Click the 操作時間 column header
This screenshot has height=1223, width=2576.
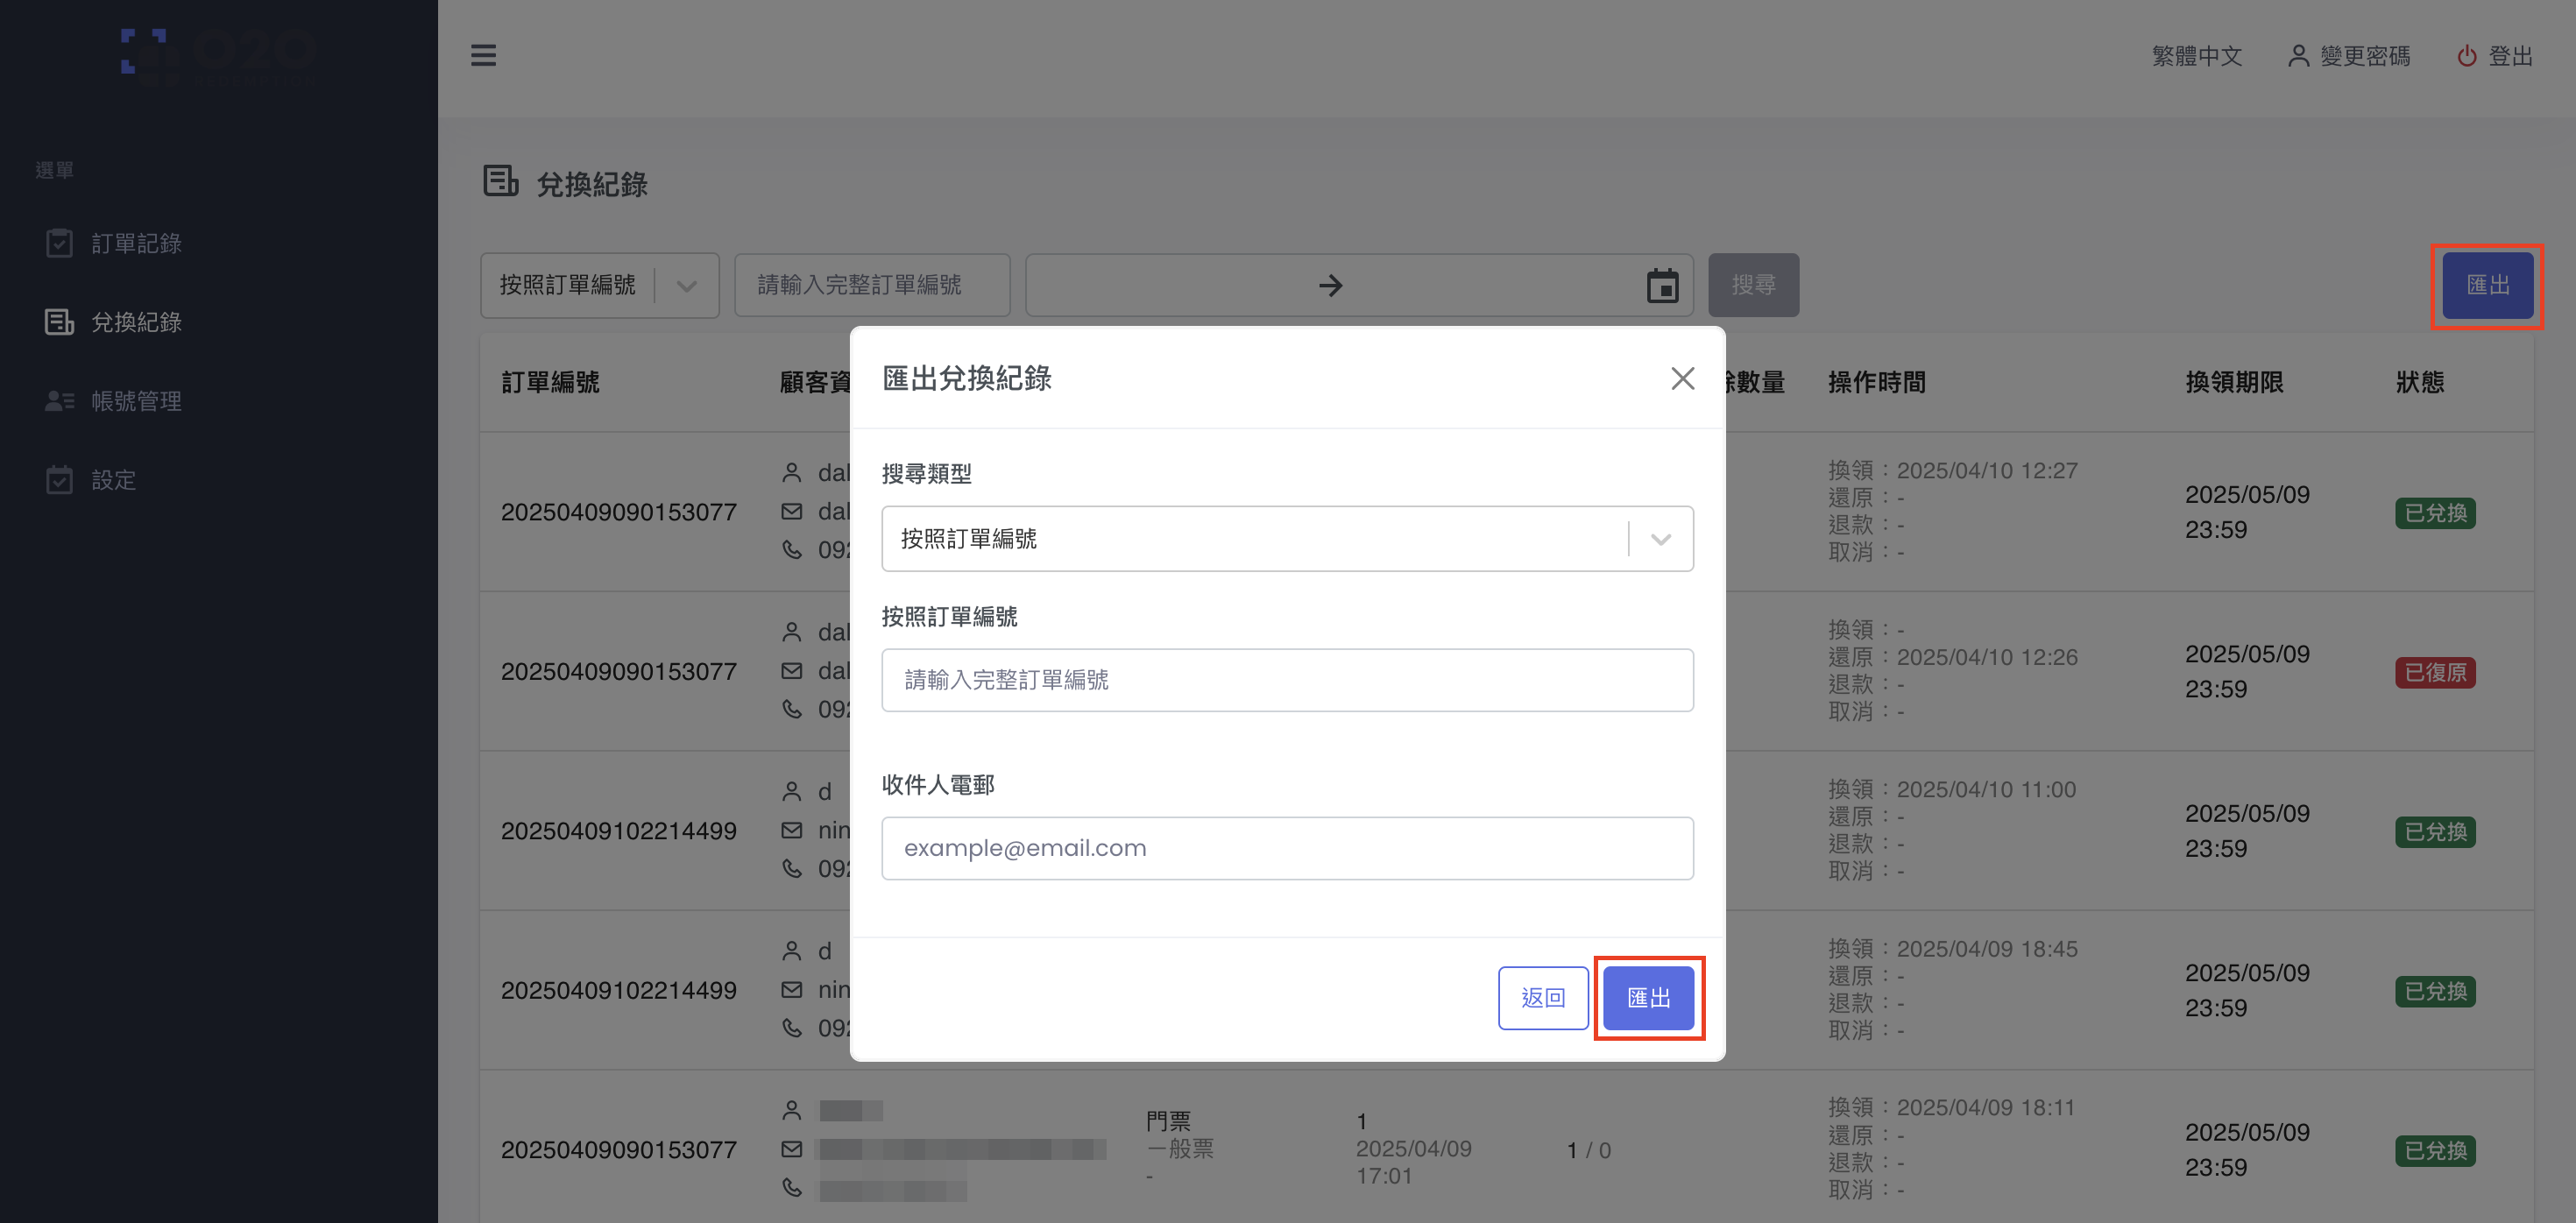point(1876,382)
